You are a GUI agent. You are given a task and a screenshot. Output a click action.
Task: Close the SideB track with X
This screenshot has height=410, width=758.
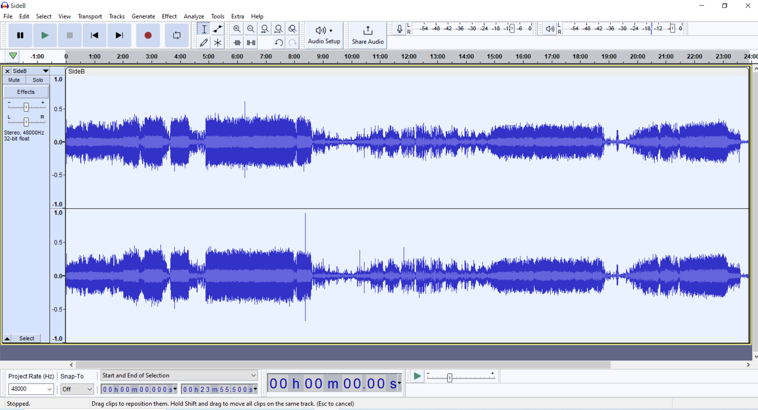(7, 71)
